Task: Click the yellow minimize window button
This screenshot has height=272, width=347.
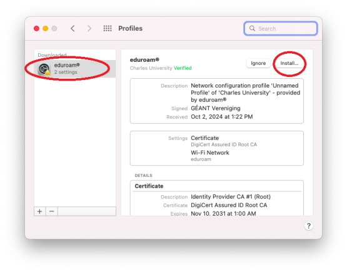Action: pyautogui.click(x=46, y=28)
